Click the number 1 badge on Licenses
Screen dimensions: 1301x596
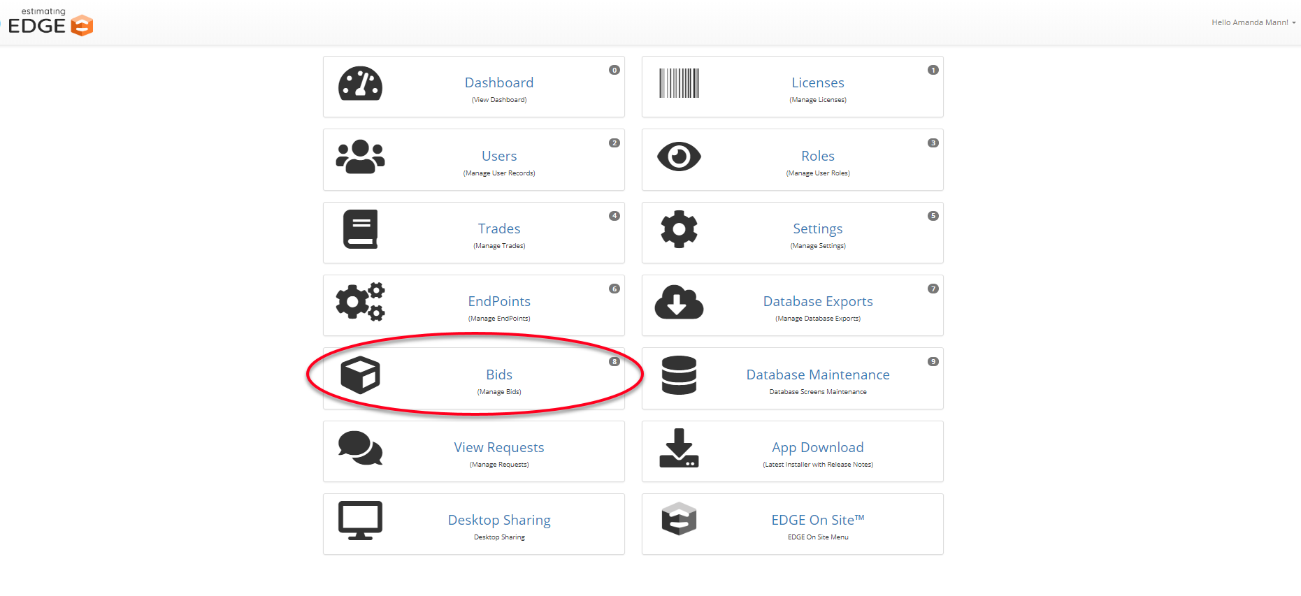tap(933, 70)
